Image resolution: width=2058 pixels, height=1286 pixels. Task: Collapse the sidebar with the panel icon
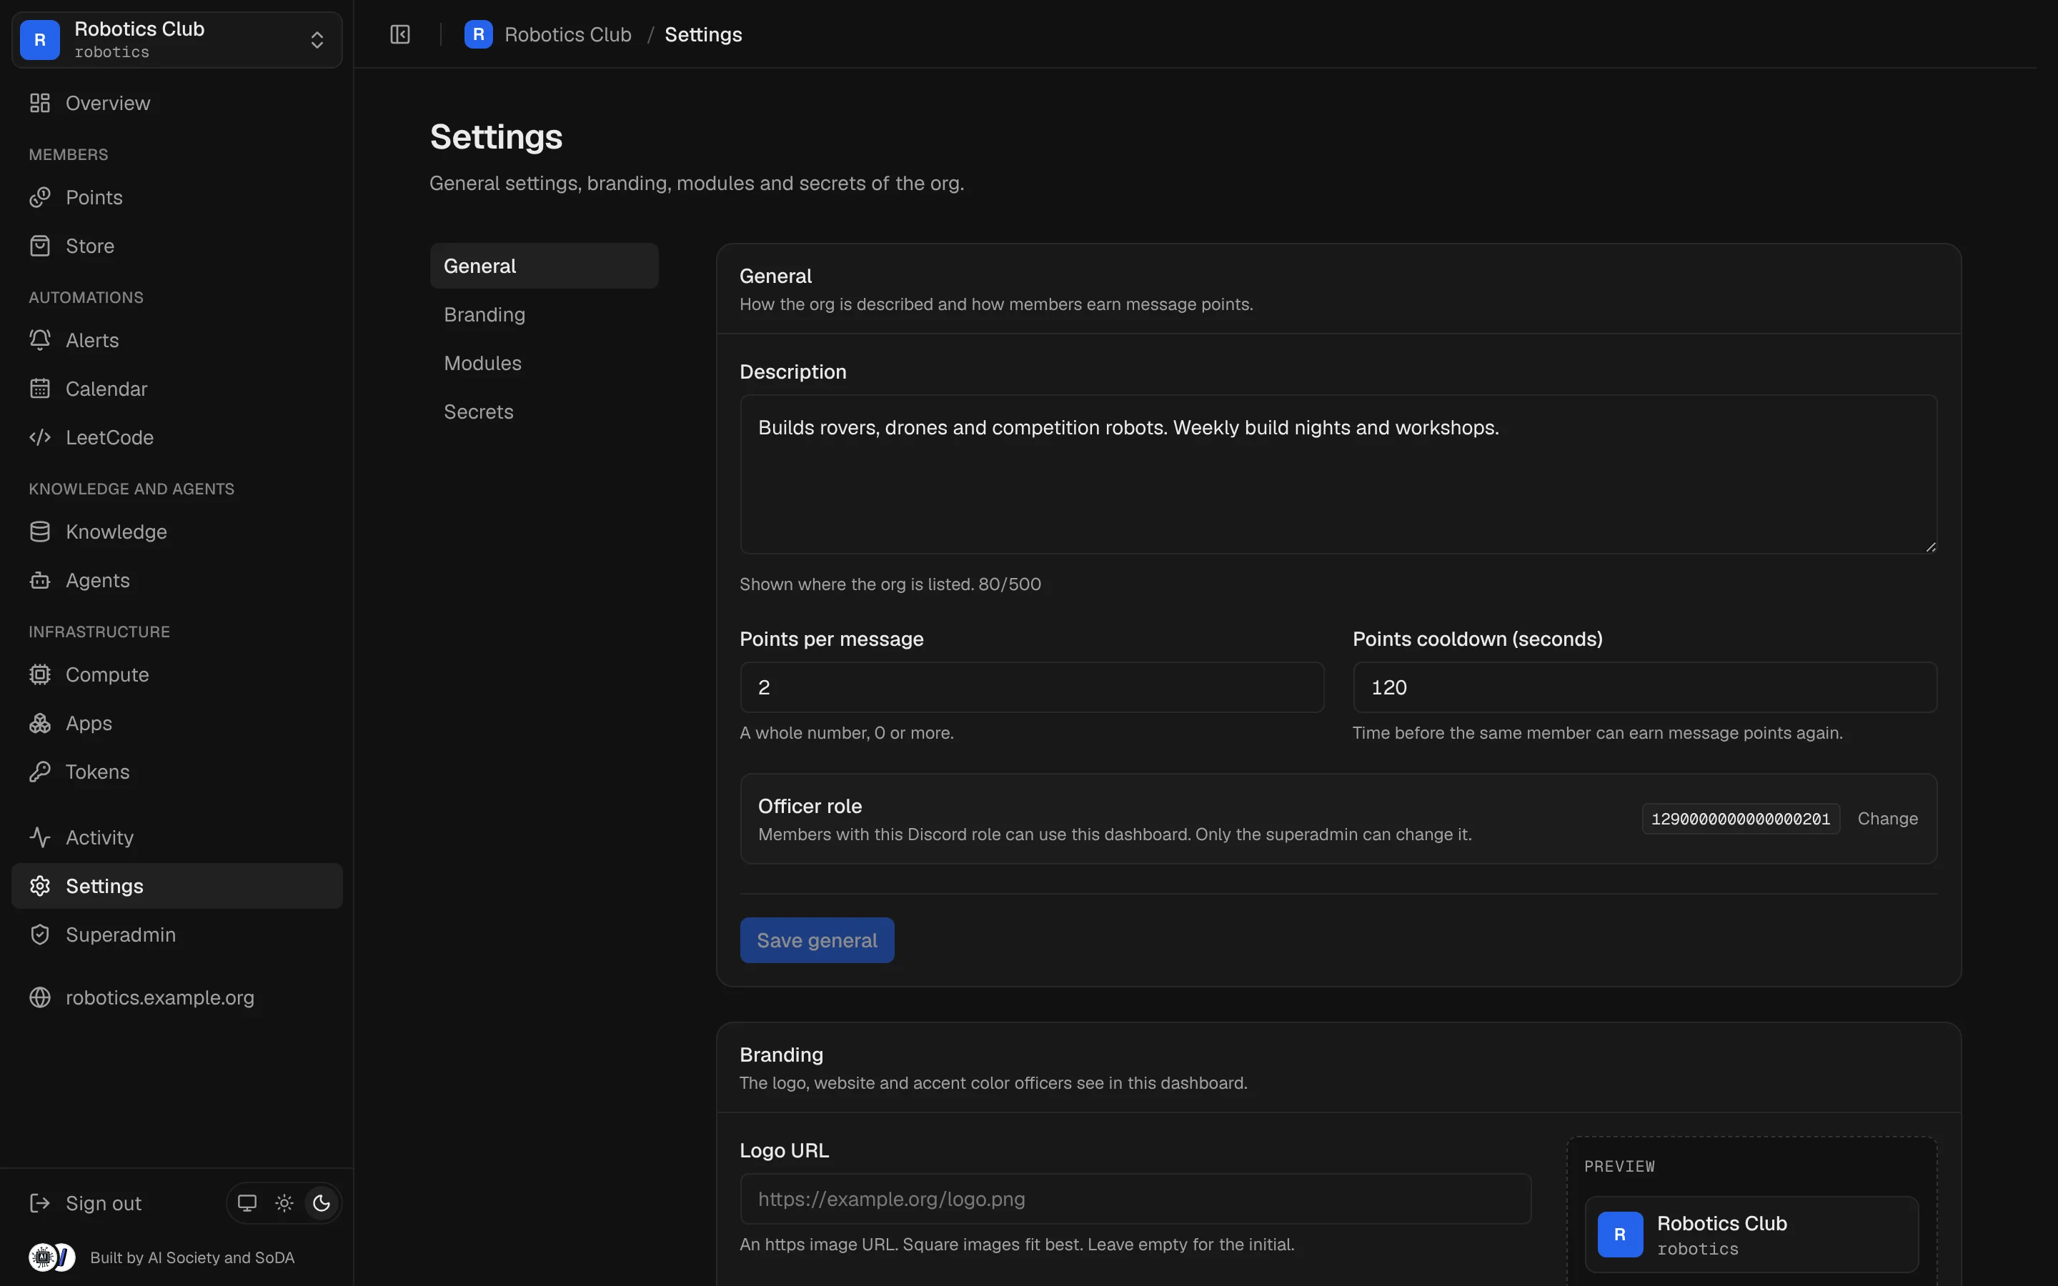[x=399, y=35]
